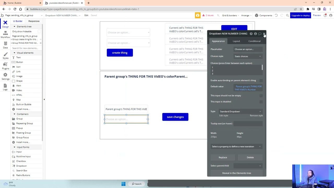This screenshot has height=188, width=334.
Task: Enable auto-binding on parent element's thing
Action: [261, 80]
